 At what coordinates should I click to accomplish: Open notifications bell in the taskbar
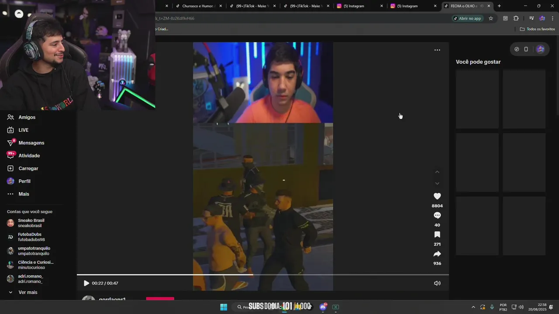(x=551, y=307)
